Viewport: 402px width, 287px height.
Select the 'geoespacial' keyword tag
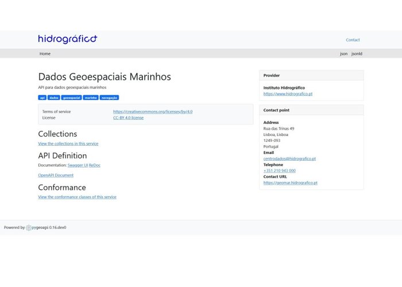[x=72, y=98]
